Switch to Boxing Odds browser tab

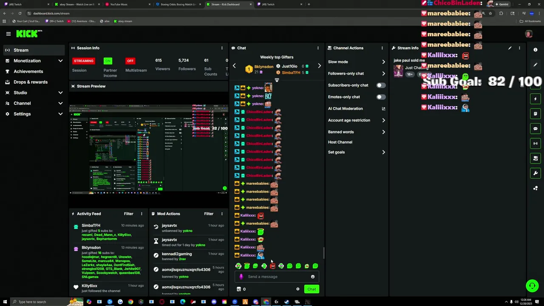178,4
